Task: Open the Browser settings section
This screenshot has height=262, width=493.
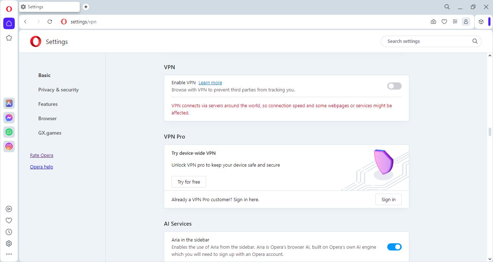Action: point(48,118)
